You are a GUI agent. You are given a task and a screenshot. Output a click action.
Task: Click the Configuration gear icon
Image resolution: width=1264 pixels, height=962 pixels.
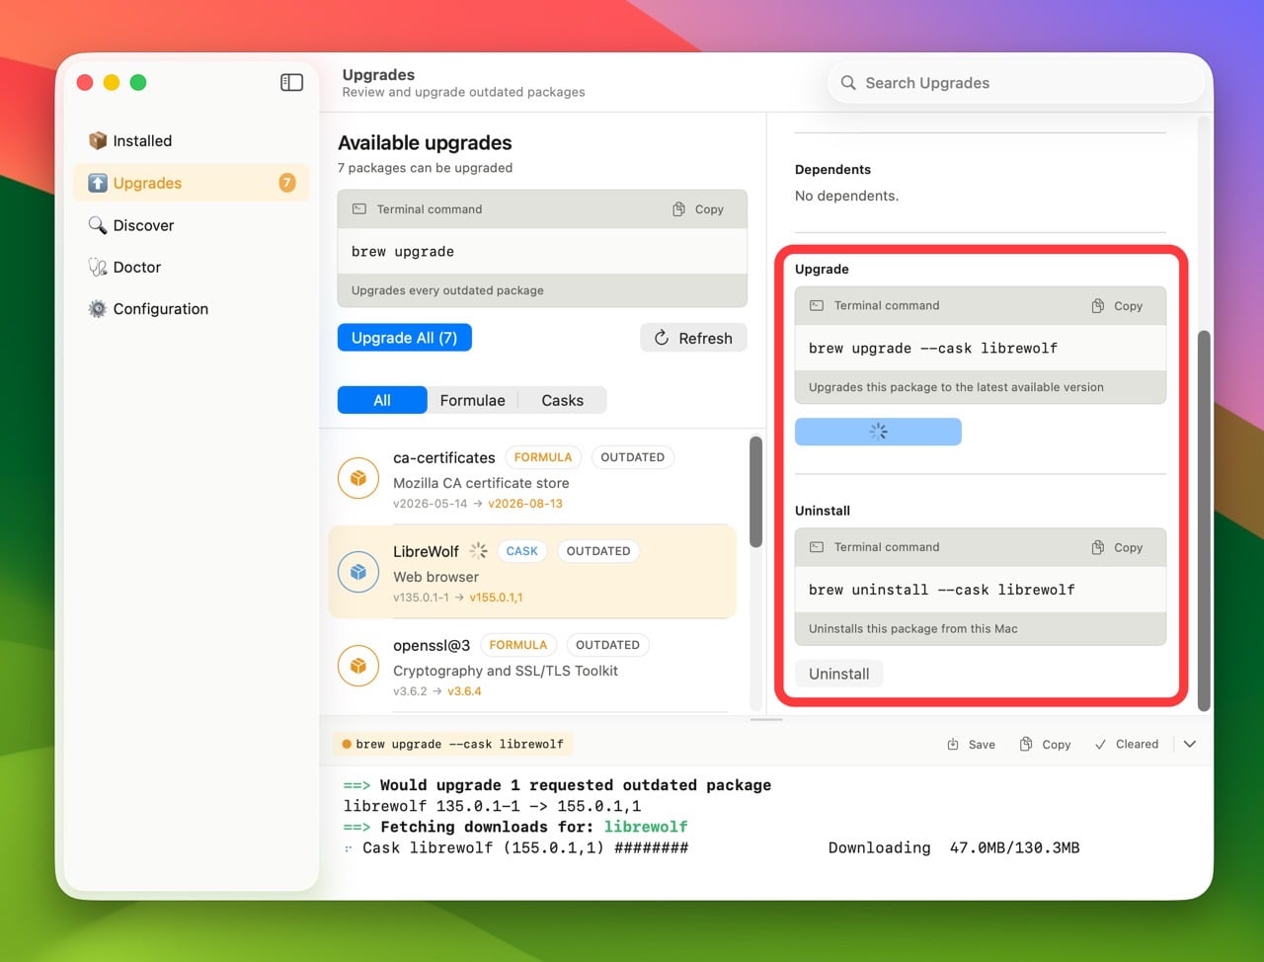(97, 309)
